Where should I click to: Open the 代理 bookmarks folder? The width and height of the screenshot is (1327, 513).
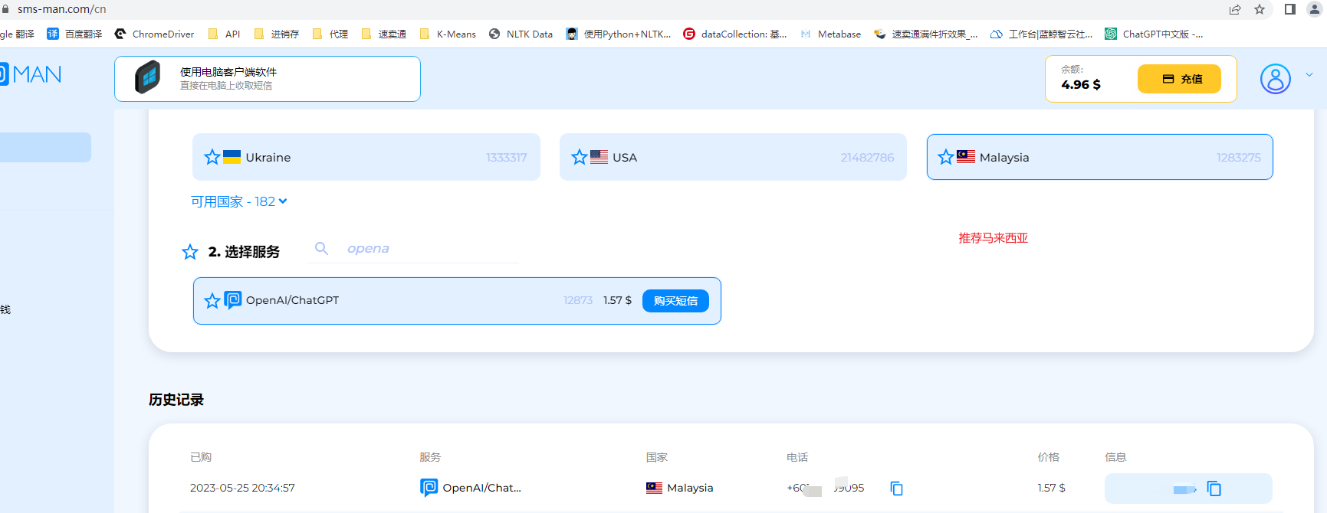tap(330, 34)
